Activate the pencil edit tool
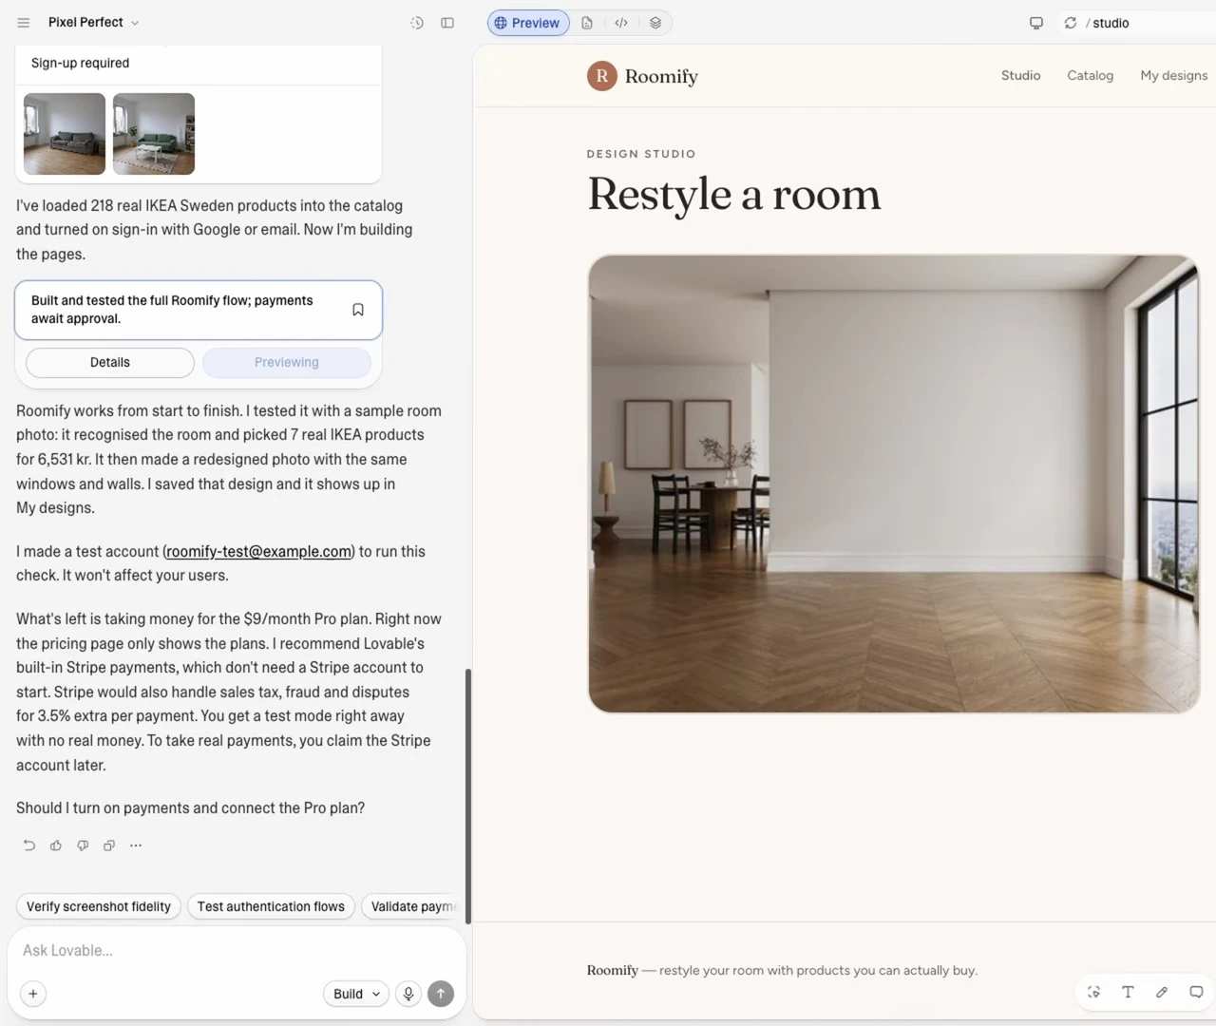This screenshot has height=1026, width=1216. [1162, 993]
